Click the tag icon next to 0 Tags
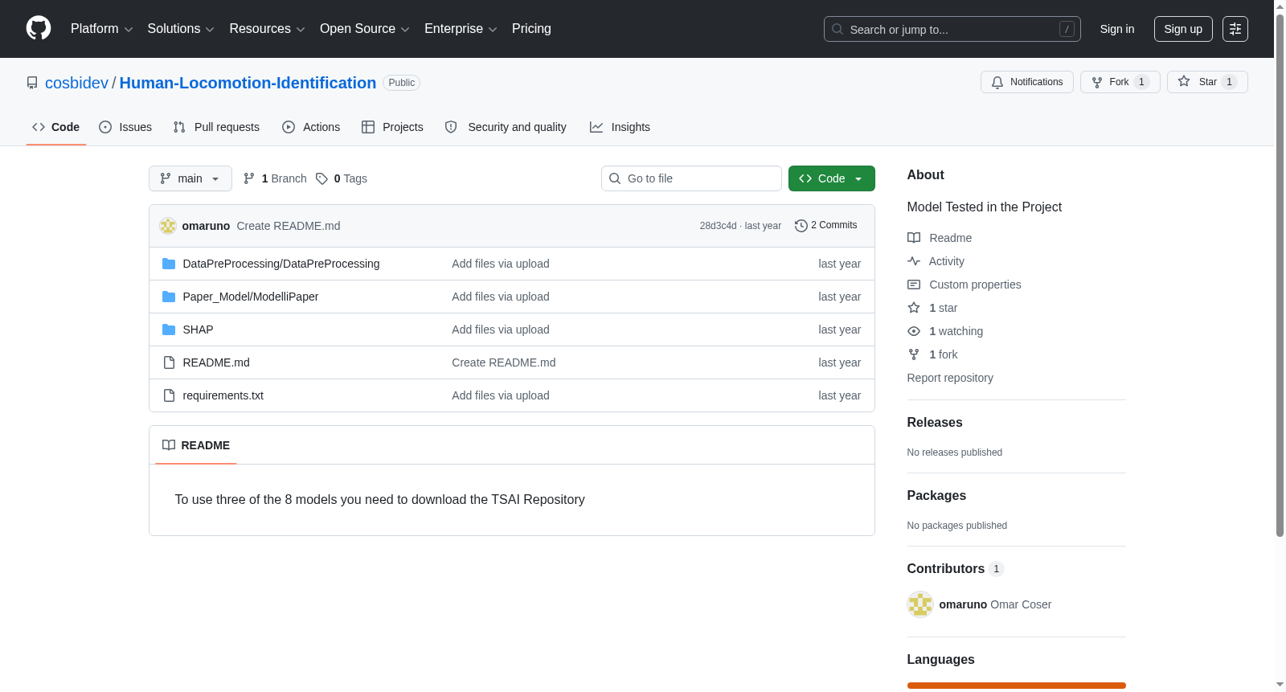 tap(321, 178)
